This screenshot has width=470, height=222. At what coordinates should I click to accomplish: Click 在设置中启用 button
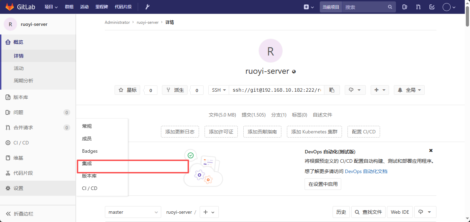click(323, 184)
